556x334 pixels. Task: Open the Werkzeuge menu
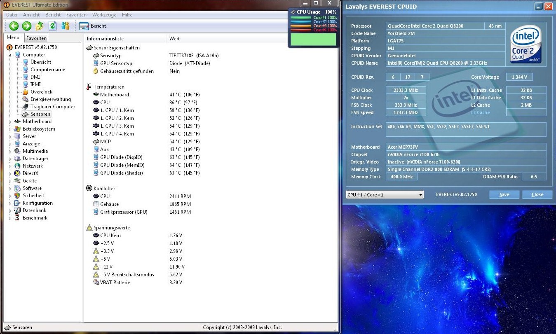tap(104, 14)
